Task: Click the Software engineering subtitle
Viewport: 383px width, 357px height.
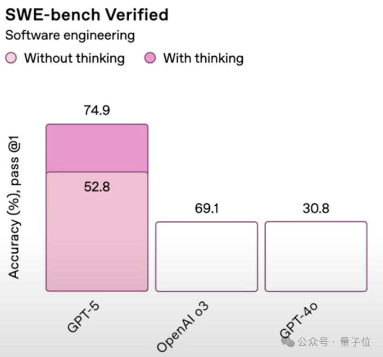Action: point(70,36)
